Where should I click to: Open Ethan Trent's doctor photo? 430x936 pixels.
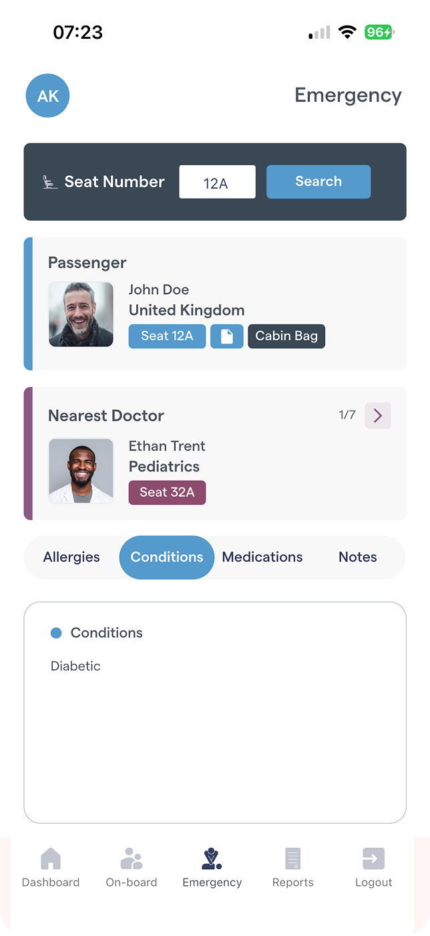(81, 471)
